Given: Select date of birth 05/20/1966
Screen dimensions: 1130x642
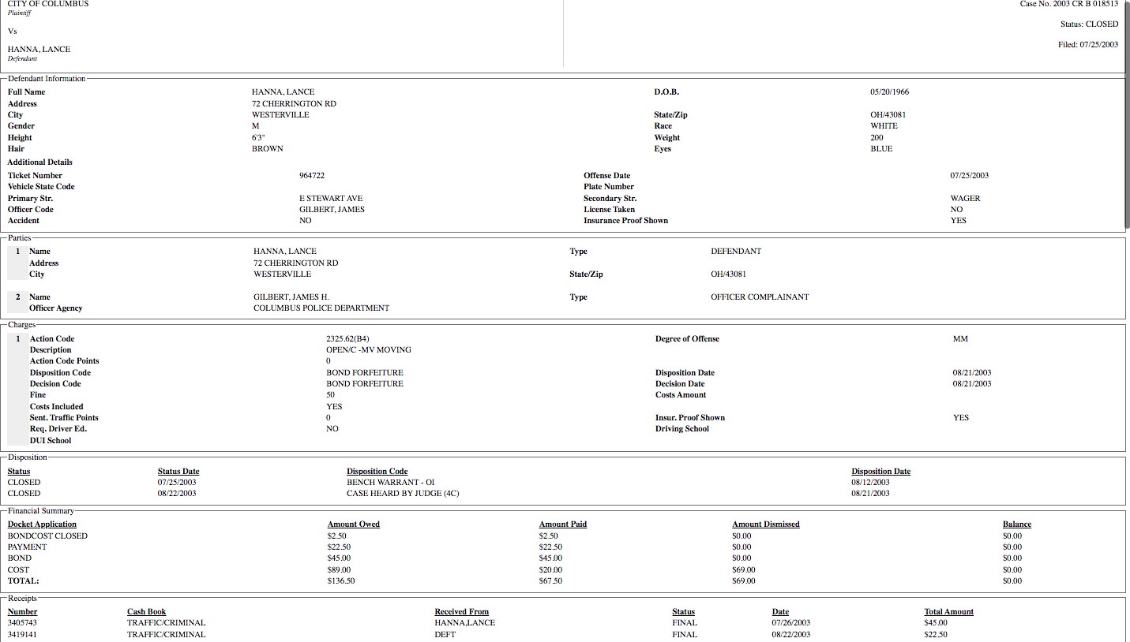Looking at the screenshot, I should [890, 92].
